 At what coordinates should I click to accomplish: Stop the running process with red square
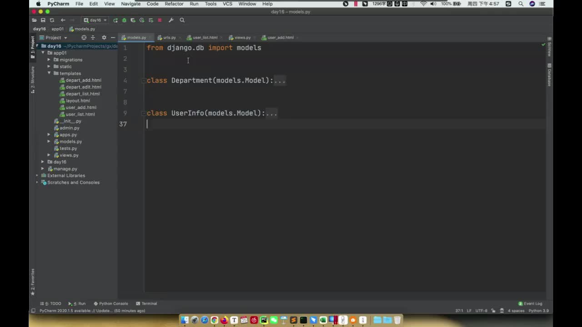pos(160,20)
